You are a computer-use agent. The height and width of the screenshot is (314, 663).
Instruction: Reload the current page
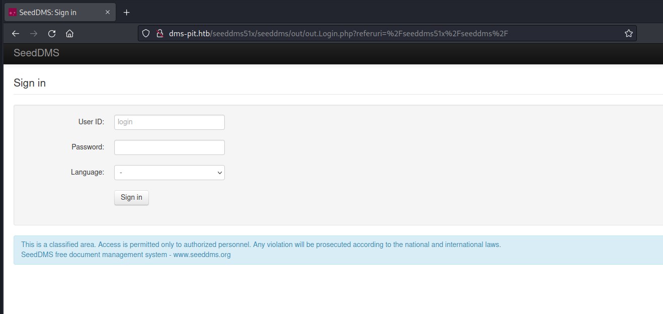(51, 34)
